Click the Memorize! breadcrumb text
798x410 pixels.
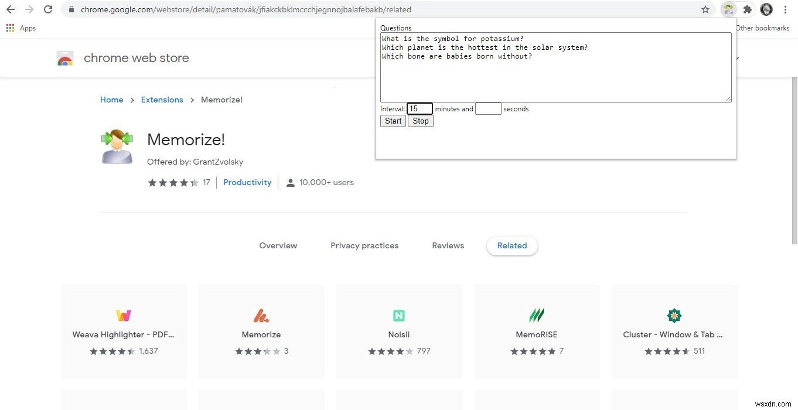coord(221,100)
